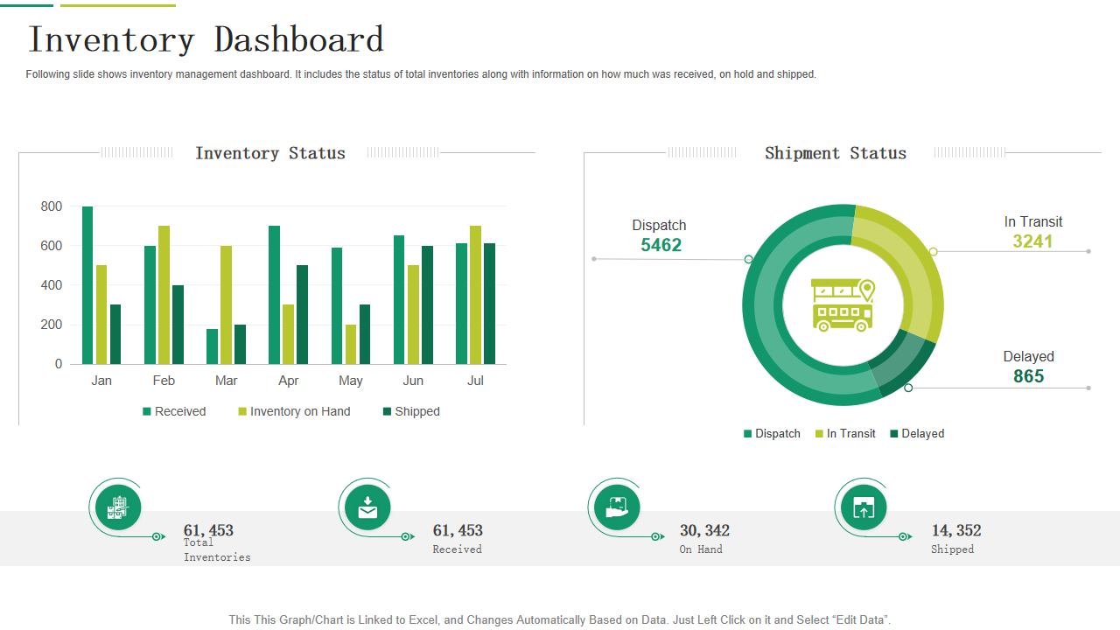Screen dimensions: 1120x630
Task: Select the In Transit callout label above 3241
Action: pos(1033,221)
